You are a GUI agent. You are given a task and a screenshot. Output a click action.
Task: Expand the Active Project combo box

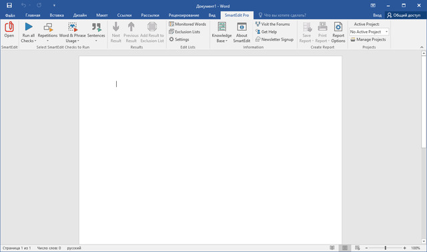point(386,32)
